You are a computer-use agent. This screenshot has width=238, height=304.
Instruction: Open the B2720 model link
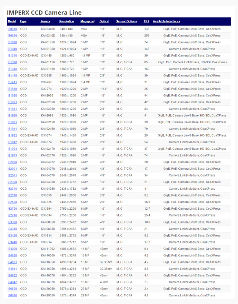click(x=13, y=209)
